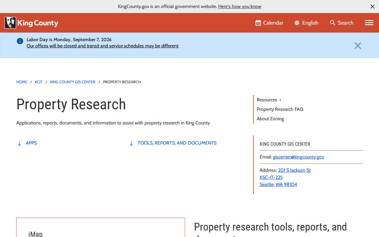Expand the Resources sidebar menu
This screenshot has width=379, height=237.
[x=269, y=100]
